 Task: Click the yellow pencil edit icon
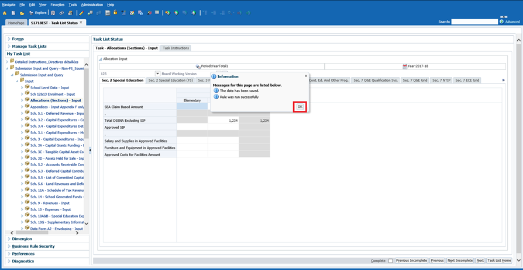pyautogui.click(x=81, y=13)
